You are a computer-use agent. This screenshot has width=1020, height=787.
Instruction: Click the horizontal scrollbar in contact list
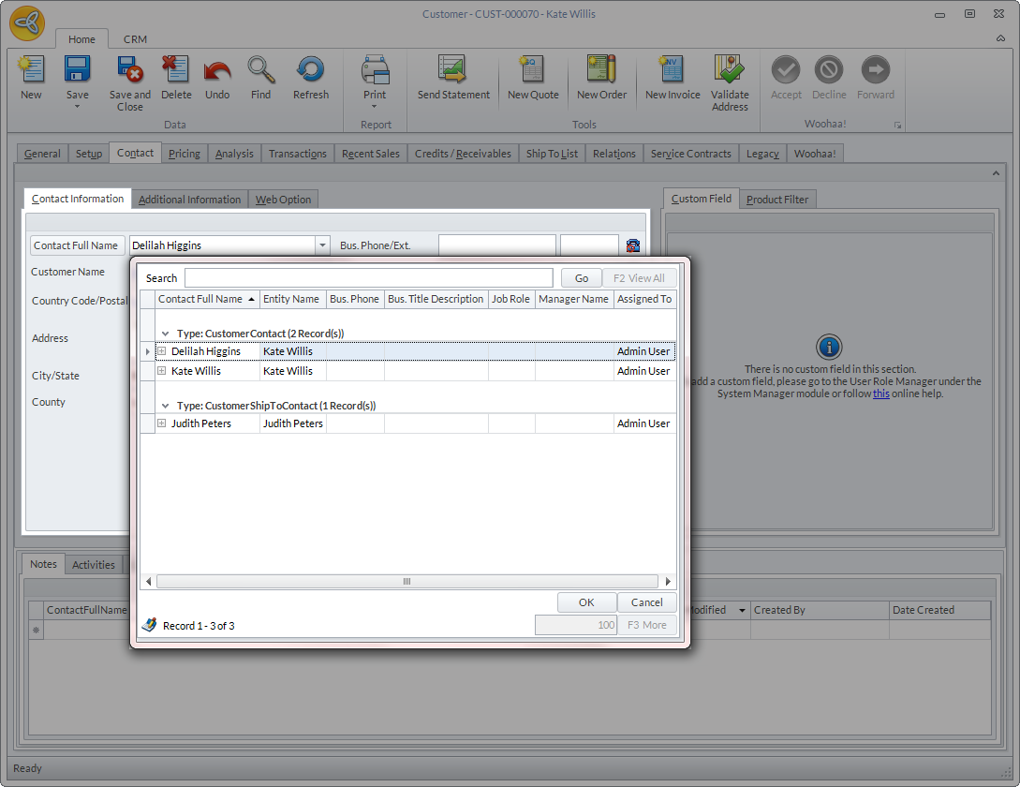coord(407,582)
